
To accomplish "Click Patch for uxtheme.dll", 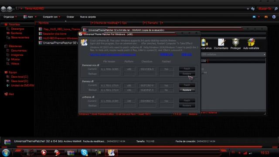I will point(187,101).
